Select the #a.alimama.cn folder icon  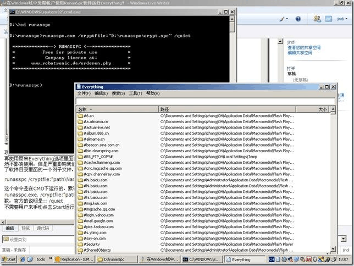click(x=80, y=121)
